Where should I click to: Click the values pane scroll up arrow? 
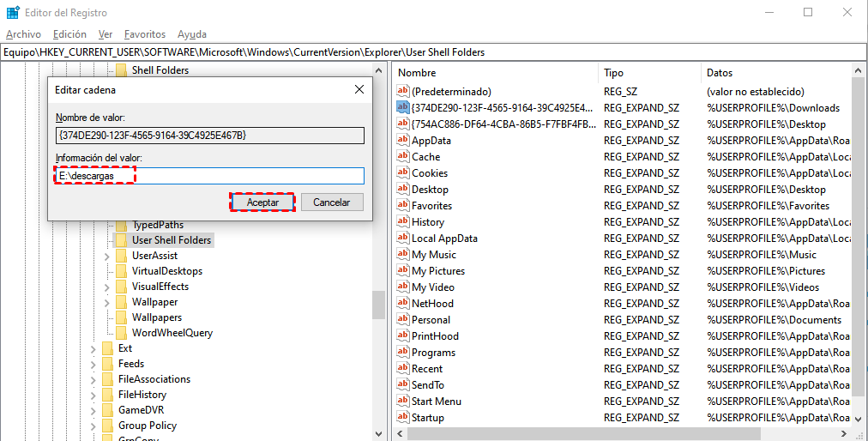859,70
